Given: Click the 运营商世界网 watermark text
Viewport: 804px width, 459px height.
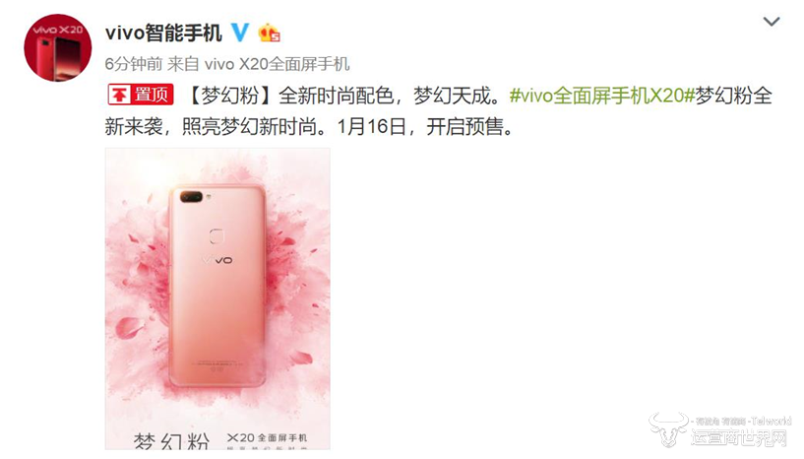Looking at the screenshot, I should pos(738,437).
